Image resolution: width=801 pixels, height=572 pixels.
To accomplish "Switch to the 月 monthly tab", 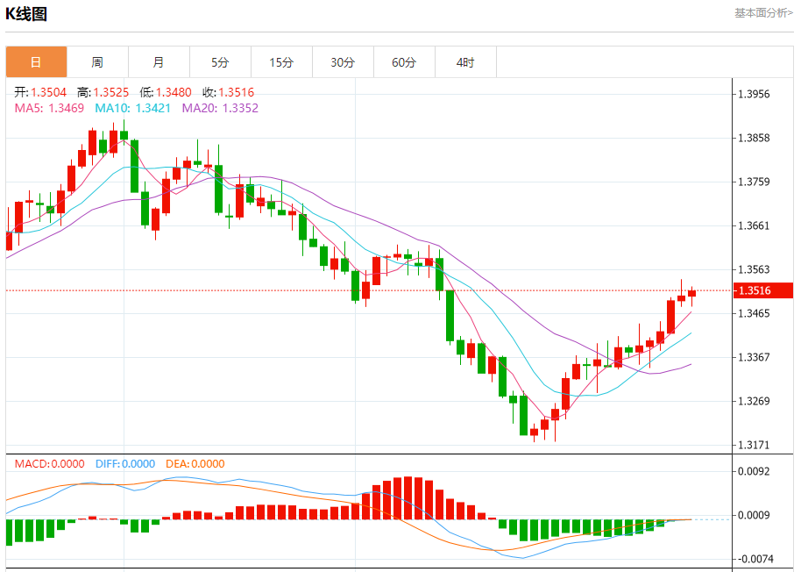I will (x=159, y=62).
